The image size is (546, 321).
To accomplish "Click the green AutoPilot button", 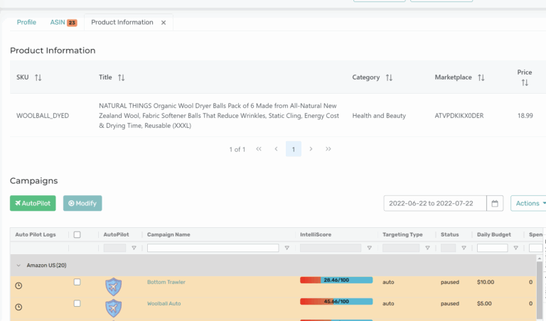I will coord(33,203).
